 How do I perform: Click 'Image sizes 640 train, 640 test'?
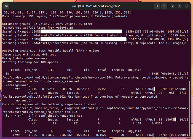click(x=29, y=54)
